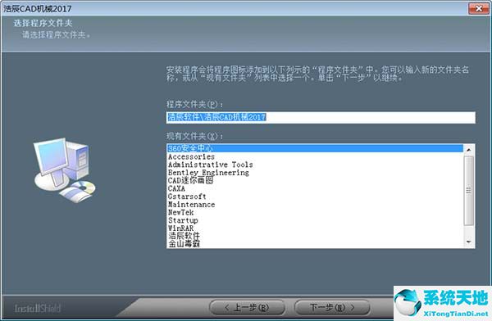Select Bentley Engineering in the list
This screenshot has width=492, height=321.
click(315, 173)
